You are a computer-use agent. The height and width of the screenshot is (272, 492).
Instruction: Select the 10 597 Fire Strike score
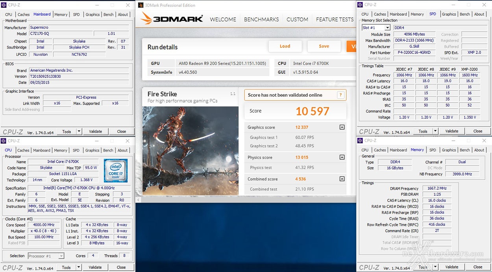coord(312,111)
